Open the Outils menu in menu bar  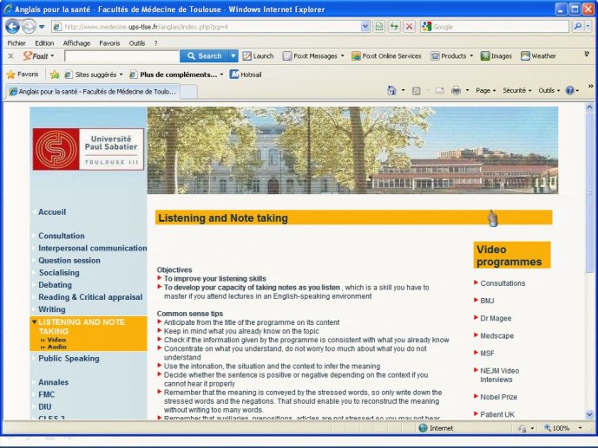pyautogui.click(x=137, y=43)
